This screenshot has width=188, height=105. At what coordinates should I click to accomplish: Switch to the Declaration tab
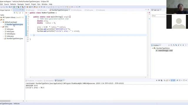tap(49, 81)
